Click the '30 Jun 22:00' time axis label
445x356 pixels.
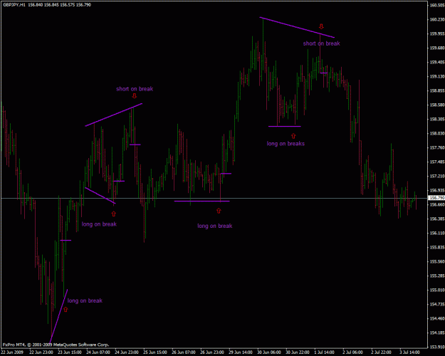(x=298, y=352)
